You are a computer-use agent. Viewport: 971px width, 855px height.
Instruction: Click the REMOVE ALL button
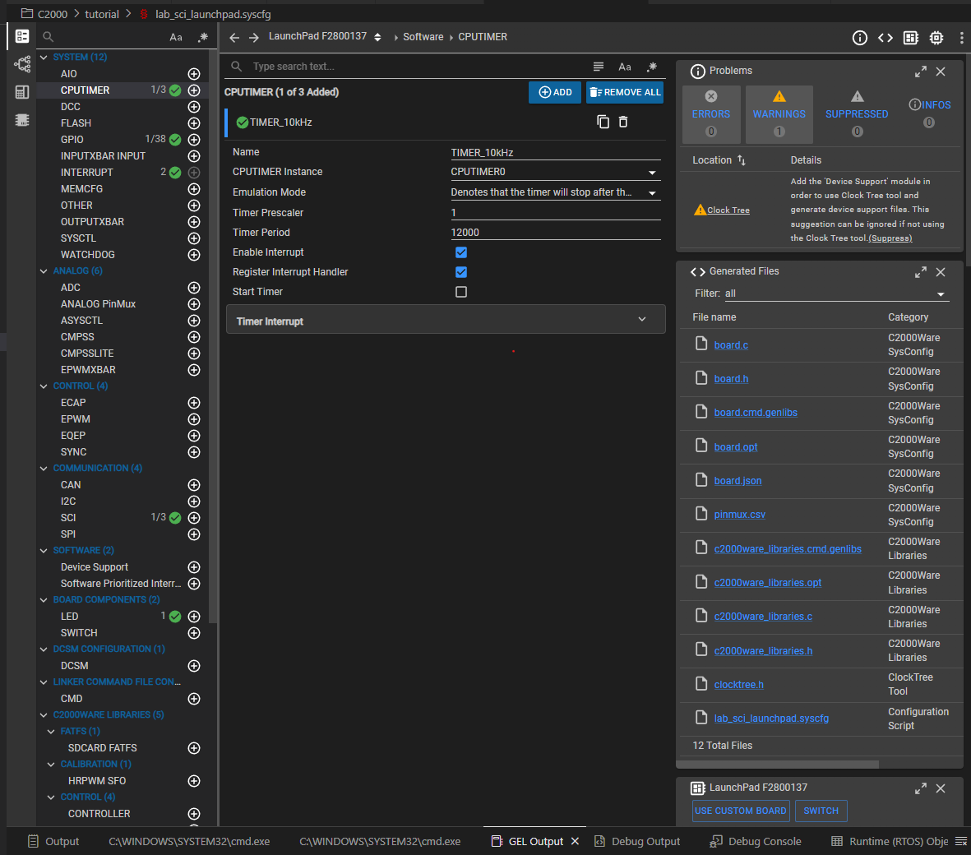point(625,92)
